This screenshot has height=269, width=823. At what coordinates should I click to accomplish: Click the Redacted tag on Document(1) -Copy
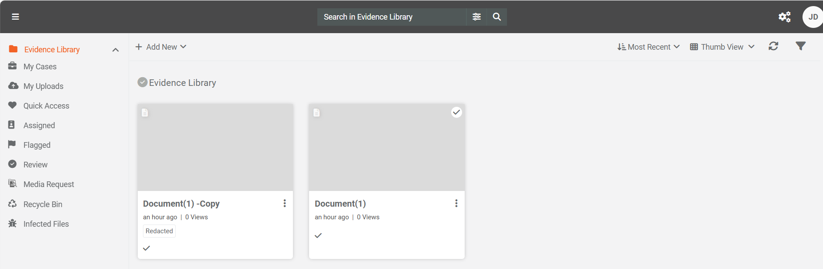(x=159, y=231)
